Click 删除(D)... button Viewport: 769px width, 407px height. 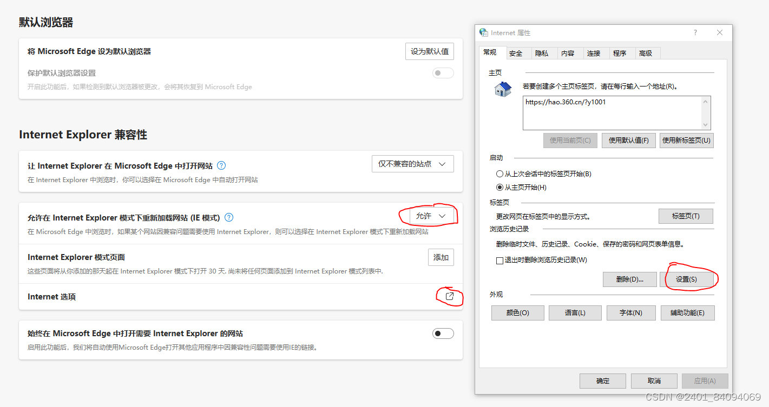(630, 279)
